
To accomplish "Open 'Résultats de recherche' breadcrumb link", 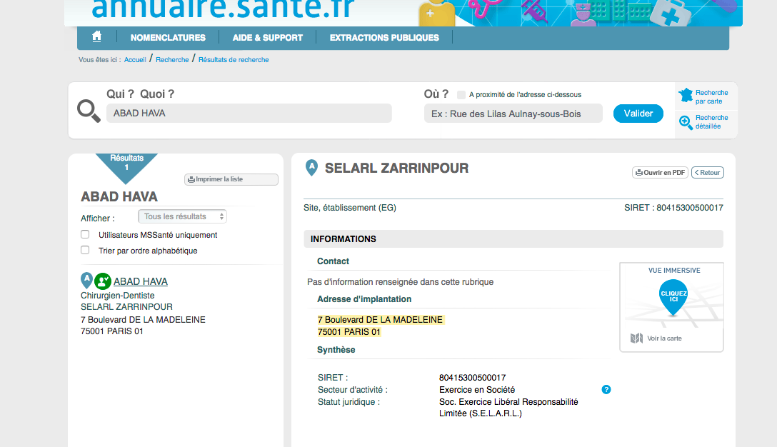I will 234,59.
